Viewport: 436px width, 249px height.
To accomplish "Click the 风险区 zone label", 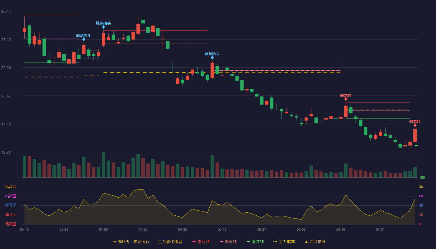I will coord(11,187).
